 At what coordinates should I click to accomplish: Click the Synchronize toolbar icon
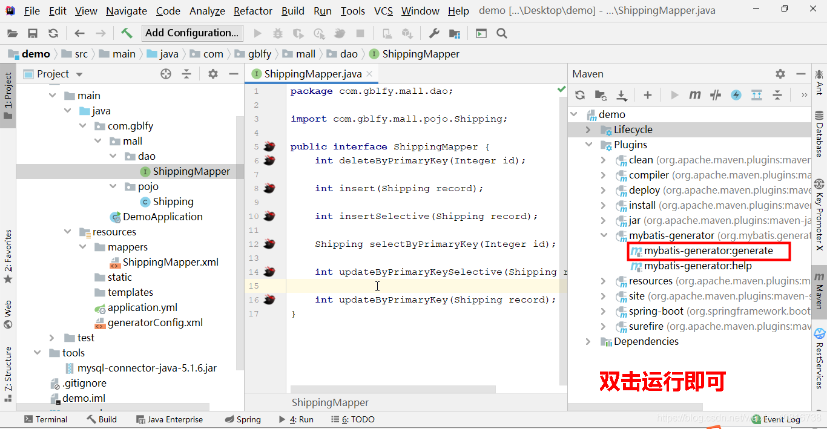click(x=53, y=33)
